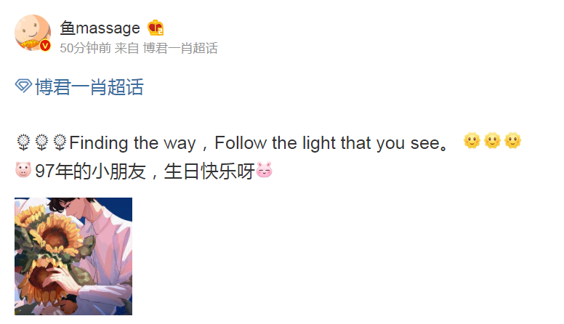Viewport: 564px width, 324px height.
Task: Click the gold crown membership icon
Action: click(x=156, y=28)
